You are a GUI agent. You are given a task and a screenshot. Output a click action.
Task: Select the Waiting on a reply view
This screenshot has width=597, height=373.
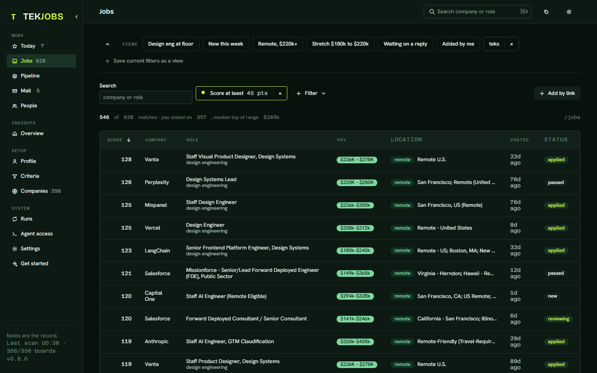405,44
